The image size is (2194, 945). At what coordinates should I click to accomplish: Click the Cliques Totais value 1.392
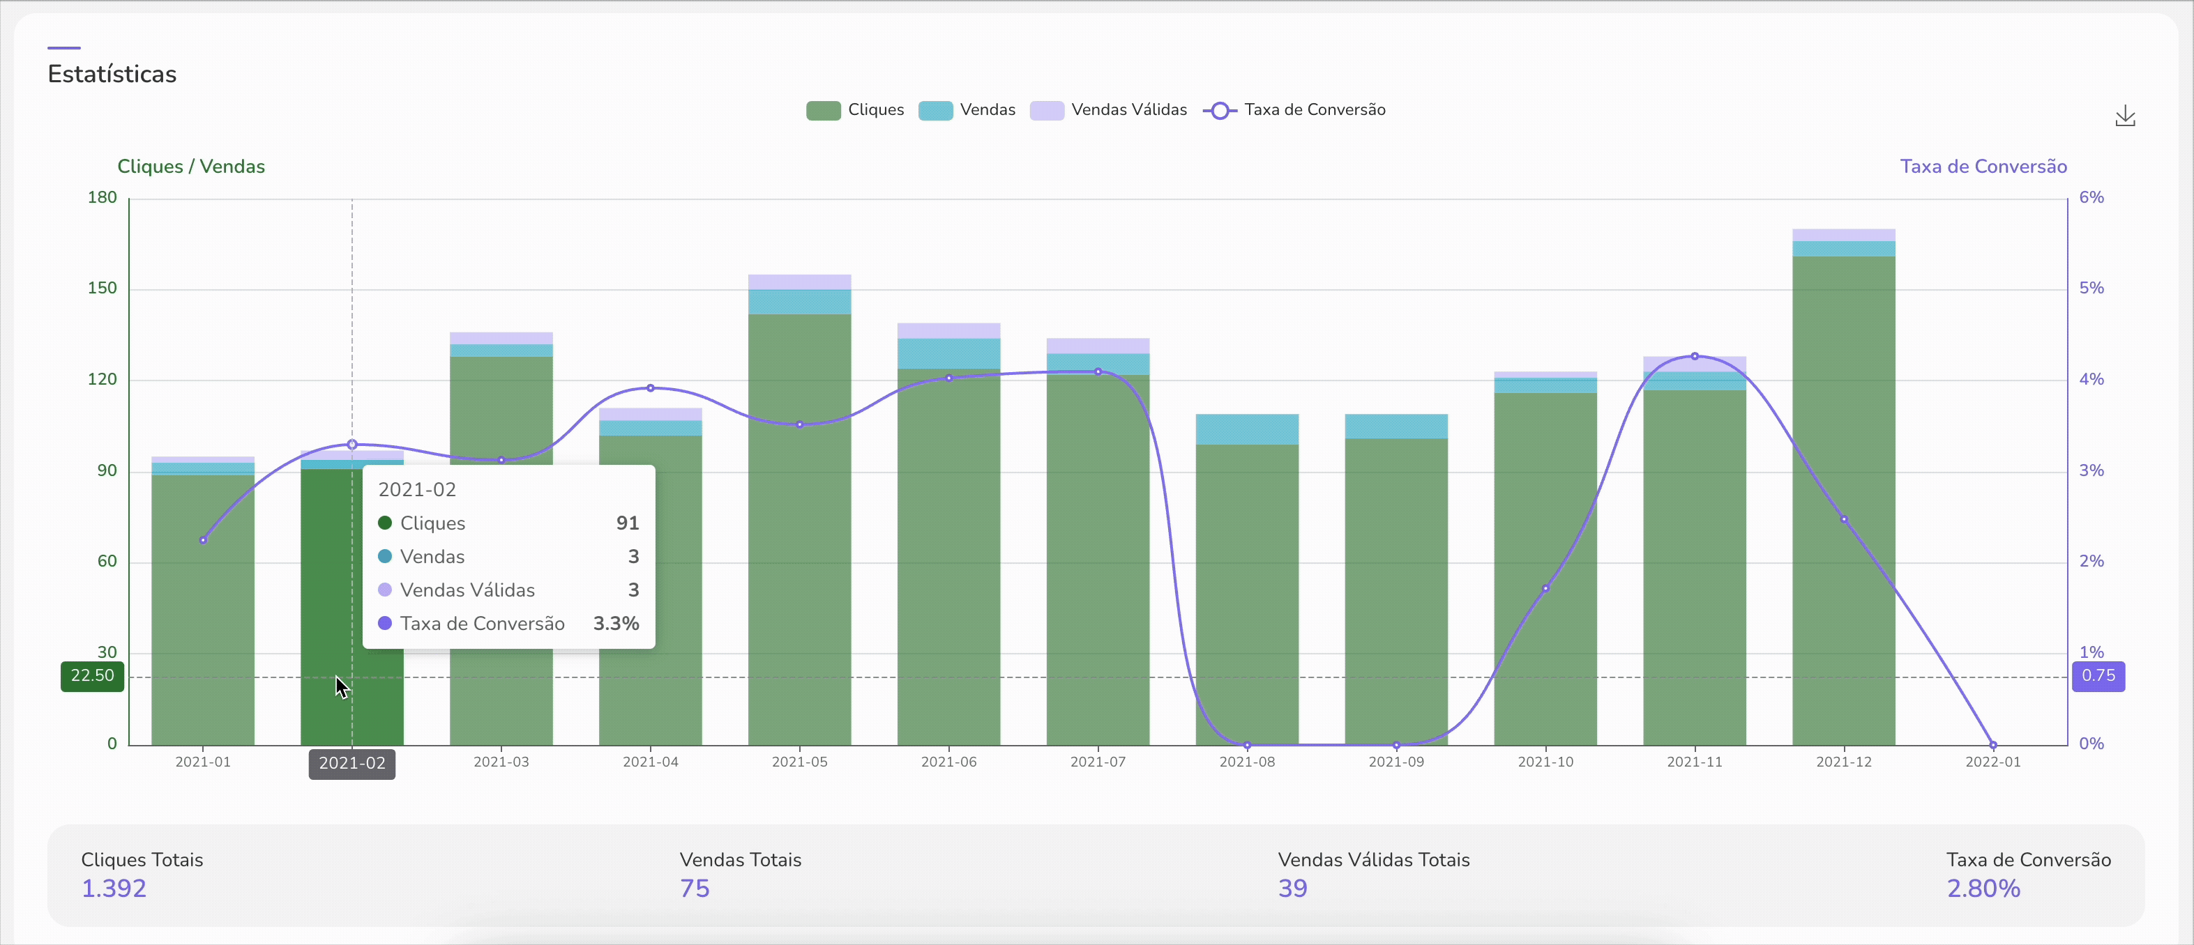[x=114, y=888]
